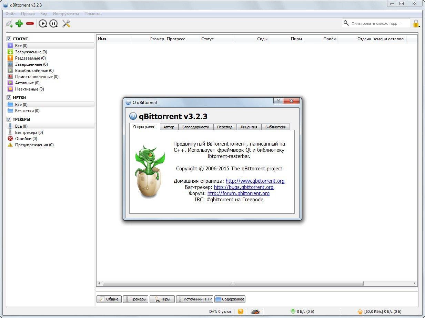Open the Инструменты menu
Viewport: 425px width, 318px height.
coord(66,14)
